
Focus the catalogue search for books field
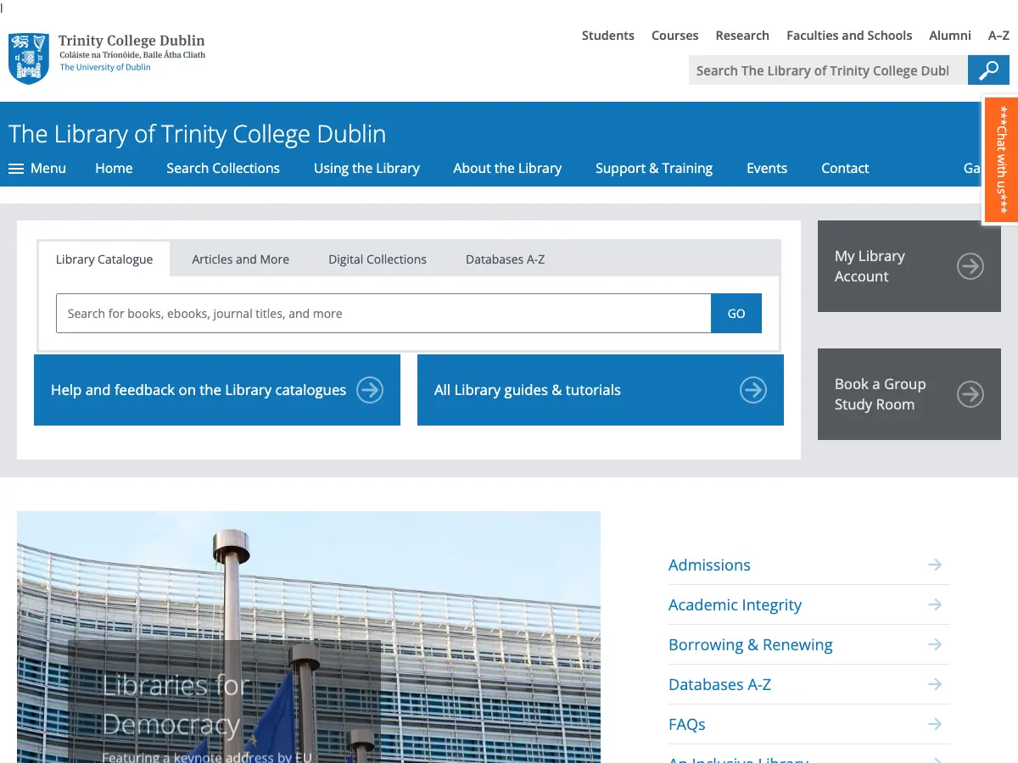pyautogui.click(x=383, y=314)
